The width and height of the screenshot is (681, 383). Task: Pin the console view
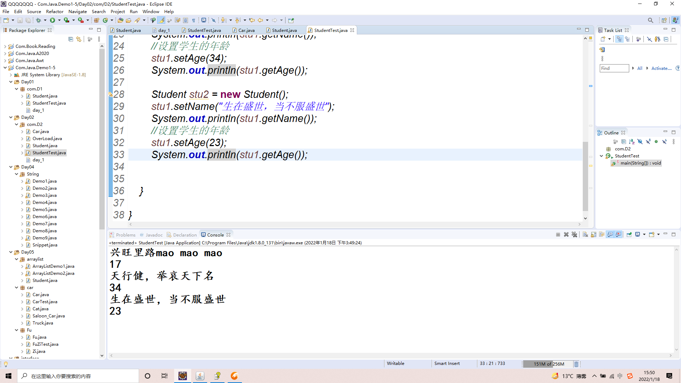pyautogui.click(x=629, y=234)
